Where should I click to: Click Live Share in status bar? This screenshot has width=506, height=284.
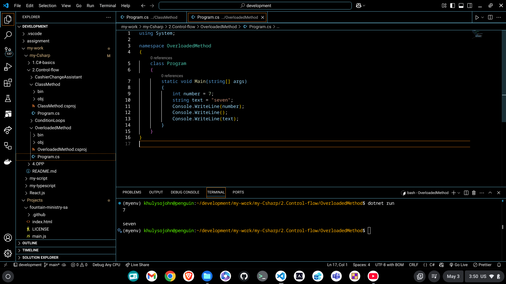pyautogui.click(x=137, y=265)
